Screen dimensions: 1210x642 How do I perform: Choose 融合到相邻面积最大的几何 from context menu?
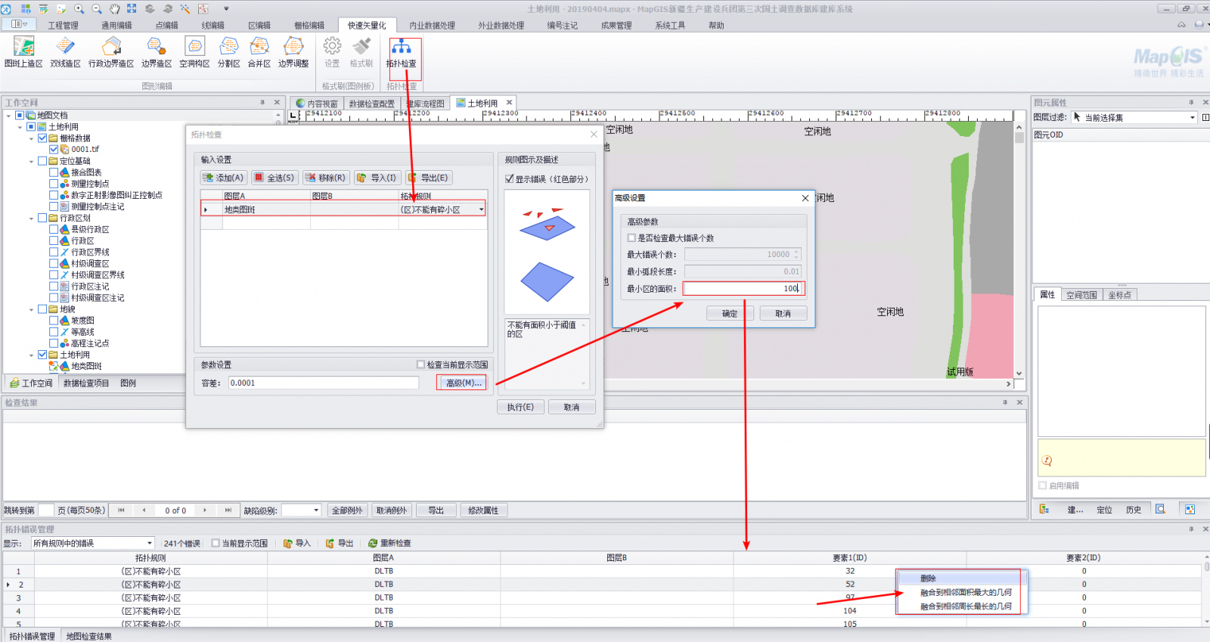tap(965, 592)
